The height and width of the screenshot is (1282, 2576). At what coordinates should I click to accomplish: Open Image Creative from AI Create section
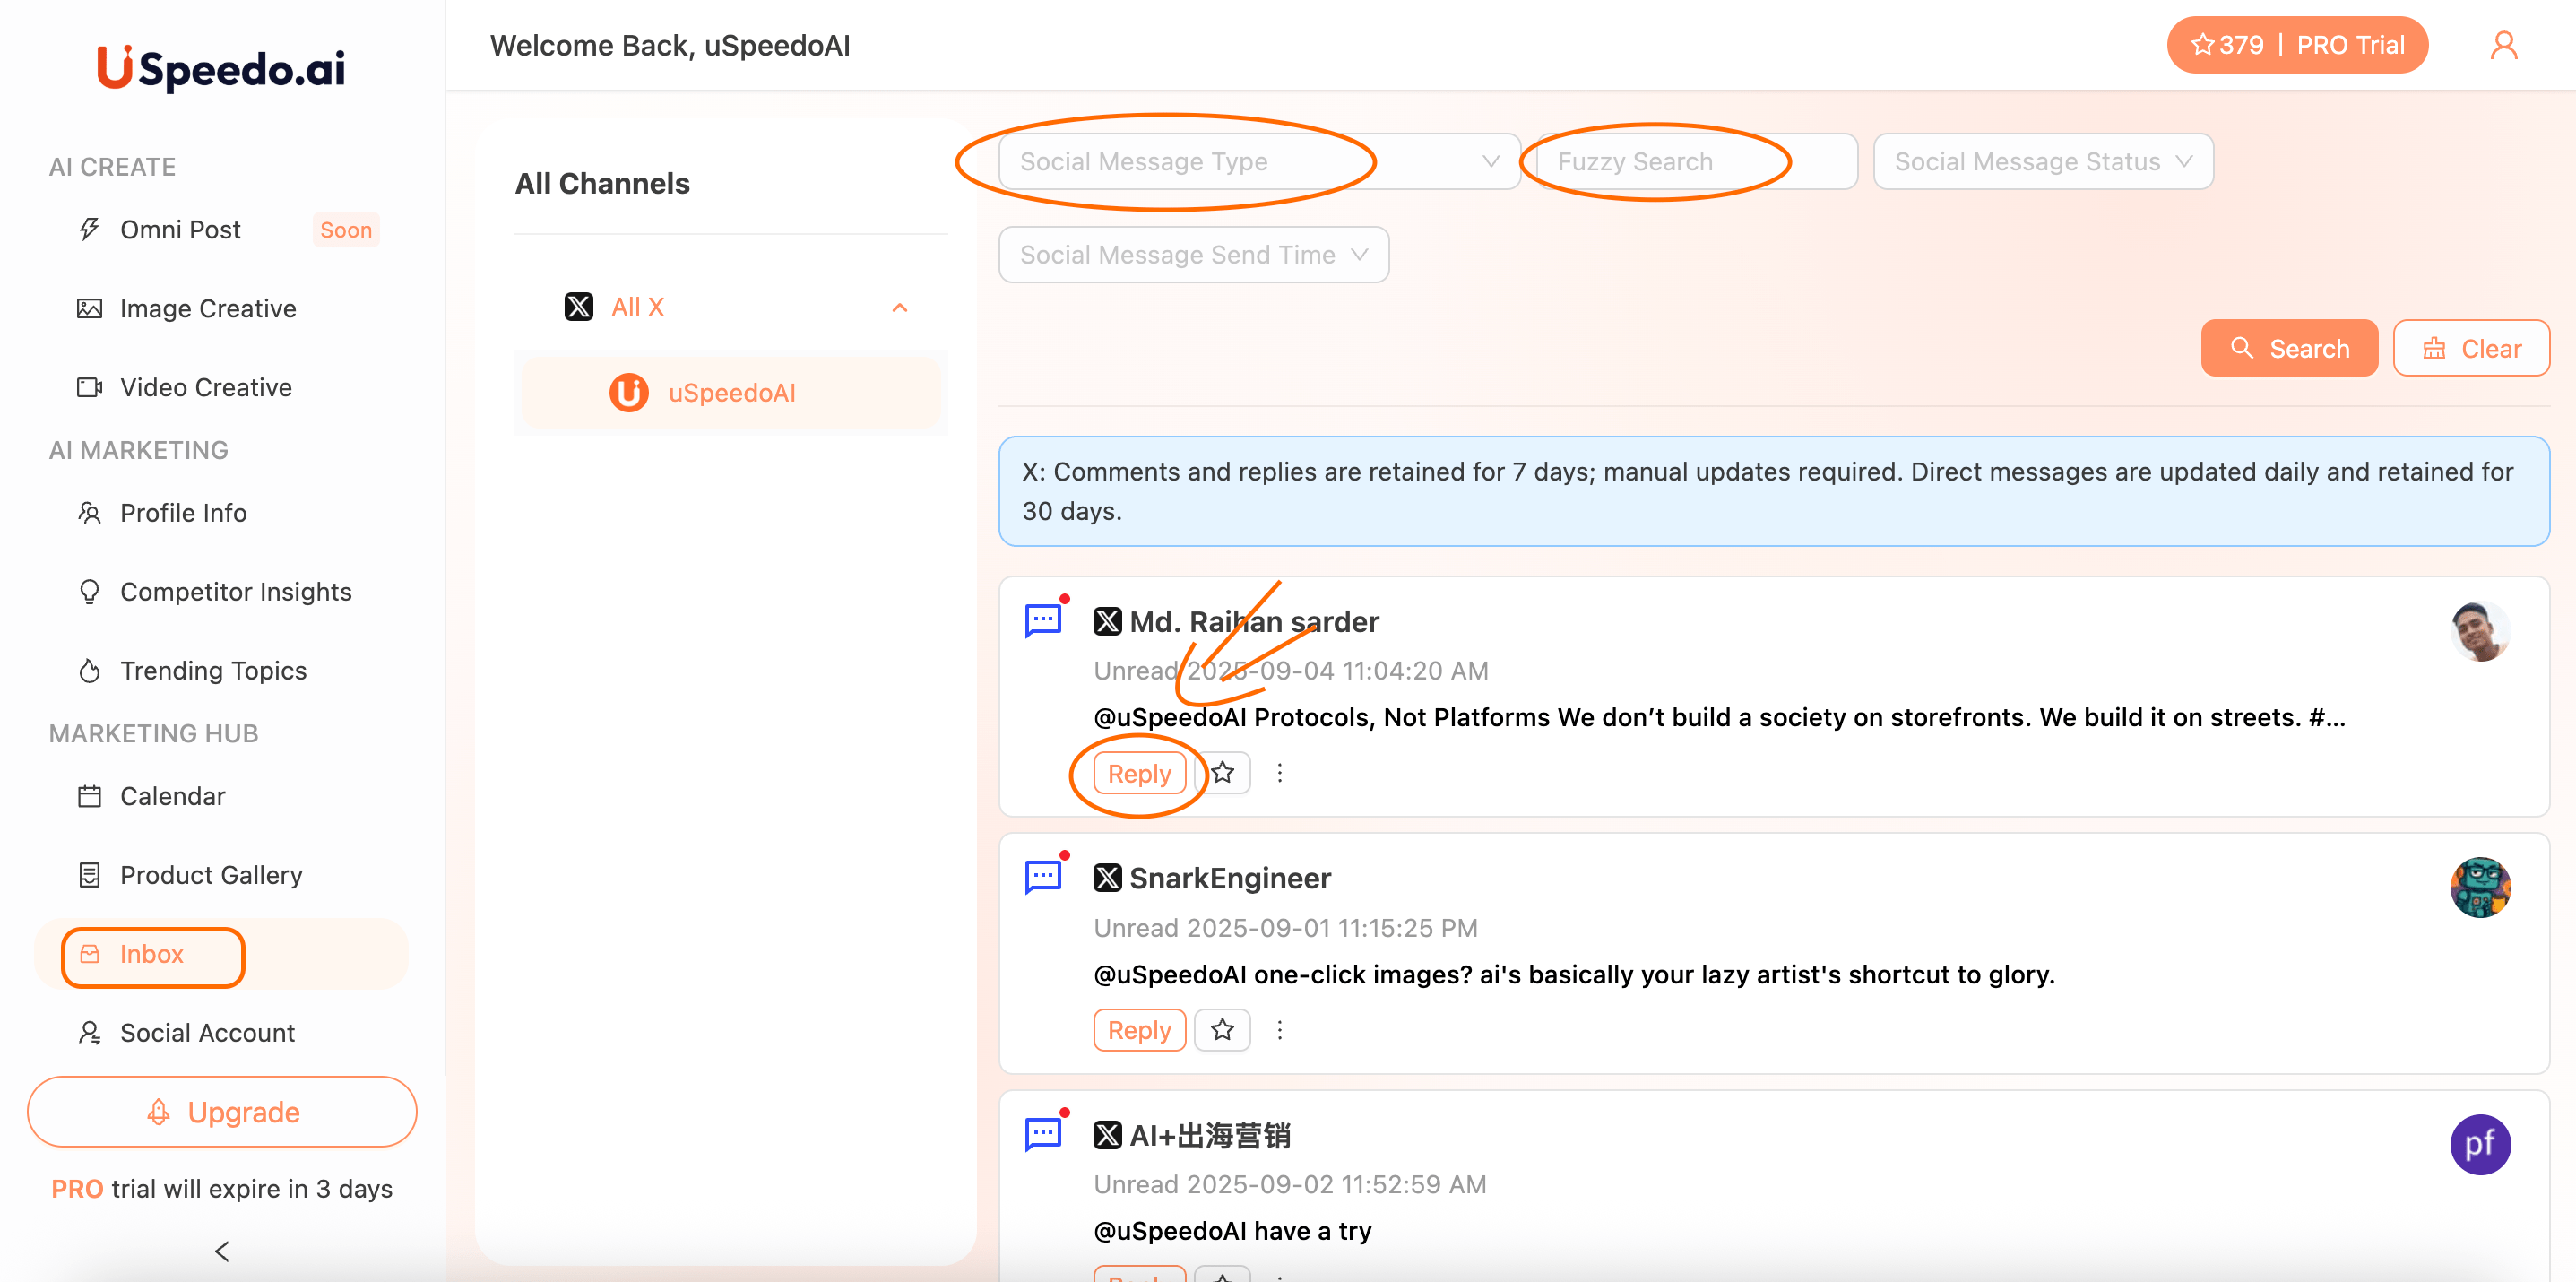click(x=207, y=308)
